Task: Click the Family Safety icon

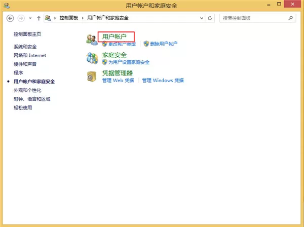Action: pos(92,58)
